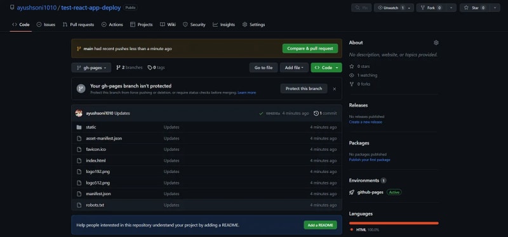
Task: View the 2 branches link
Action: coord(130,68)
